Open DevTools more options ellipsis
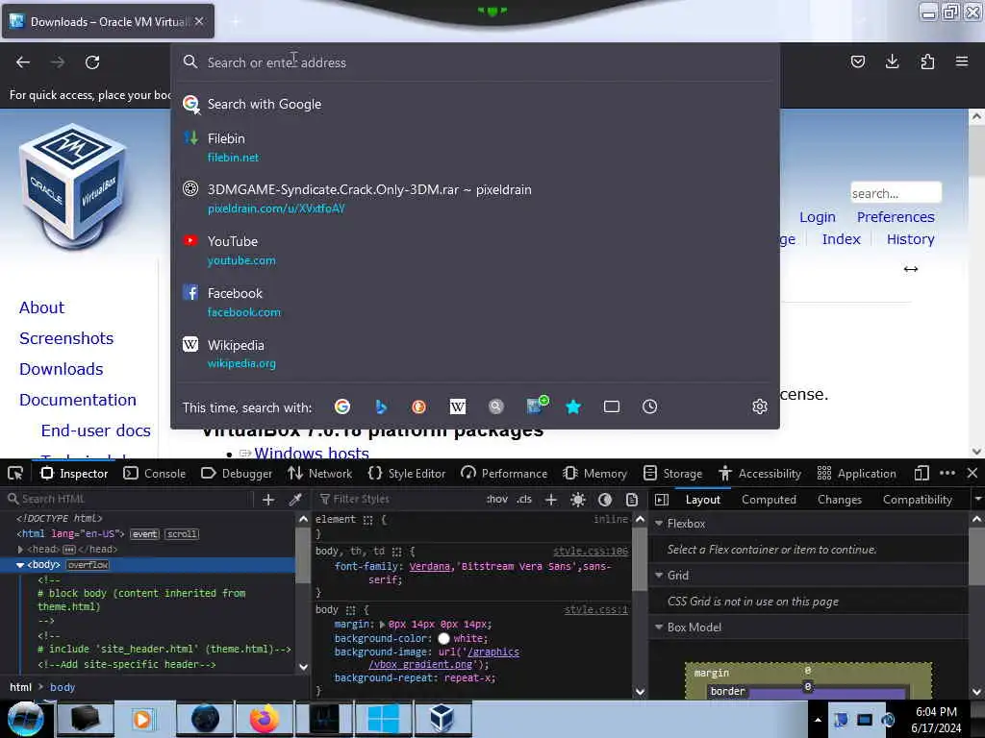Screen dimensions: 985x738 (x=947, y=473)
